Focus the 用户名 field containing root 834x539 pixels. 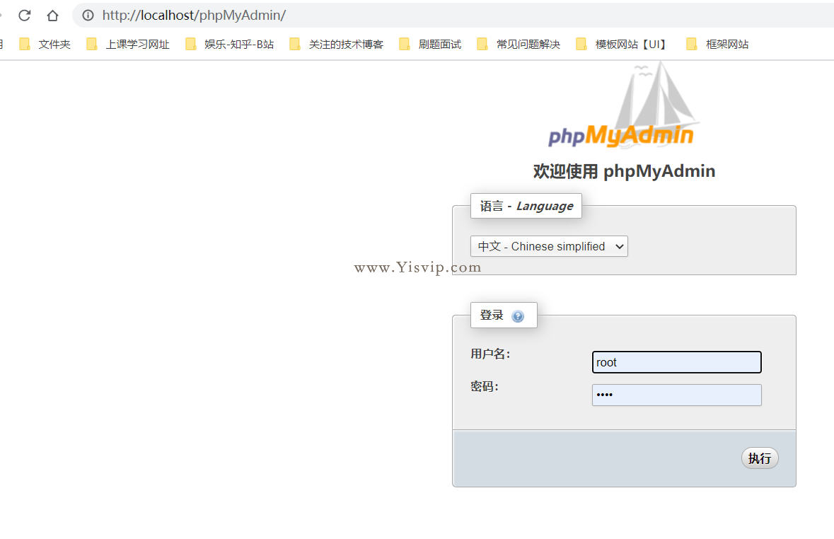click(676, 362)
